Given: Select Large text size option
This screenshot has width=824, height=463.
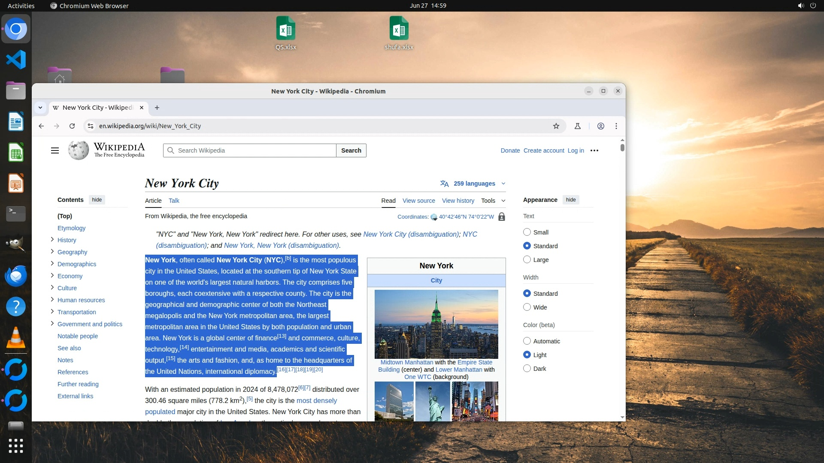Looking at the screenshot, I should click(527, 259).
